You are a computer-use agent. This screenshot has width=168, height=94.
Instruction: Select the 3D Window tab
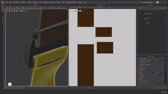coord(35,5)
